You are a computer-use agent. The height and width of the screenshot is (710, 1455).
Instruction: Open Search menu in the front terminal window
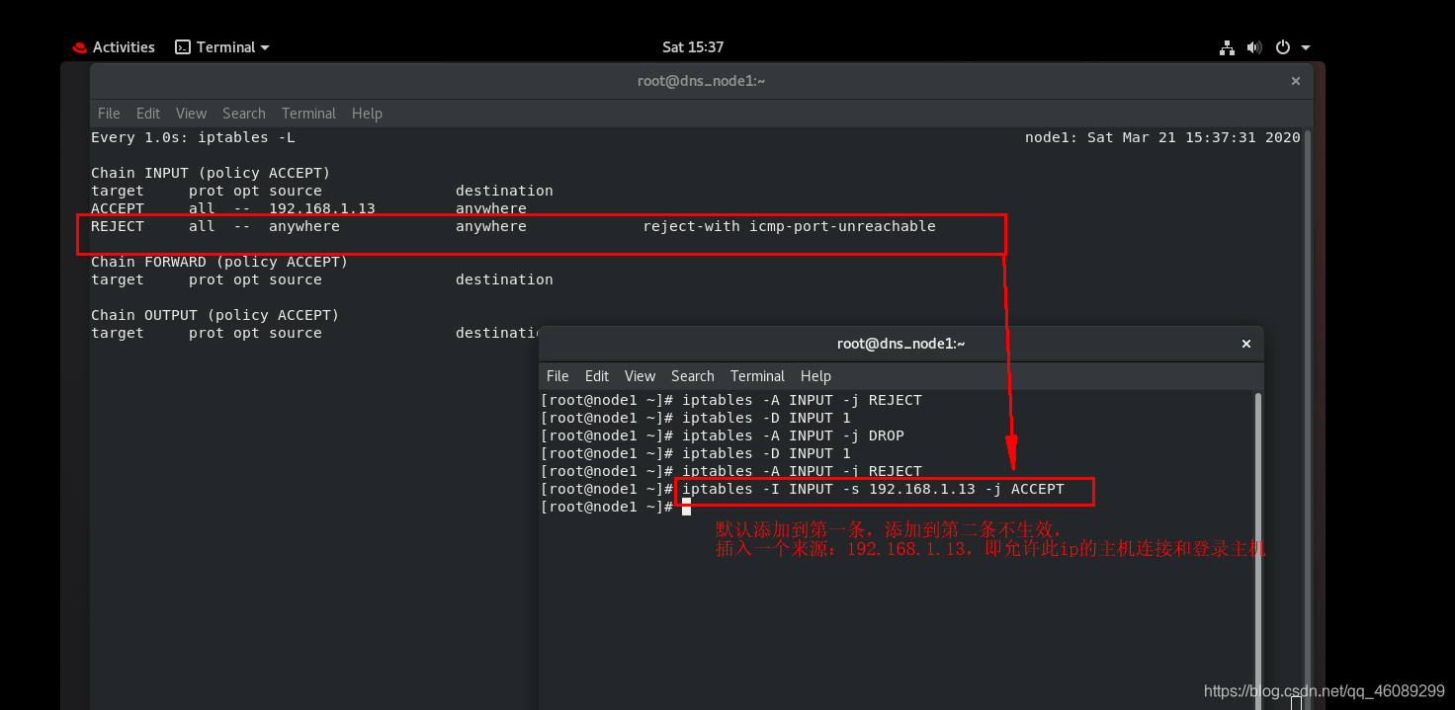click(693, 376)
